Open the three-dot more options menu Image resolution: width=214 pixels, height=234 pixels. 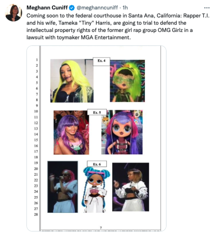tap(207, 8)
